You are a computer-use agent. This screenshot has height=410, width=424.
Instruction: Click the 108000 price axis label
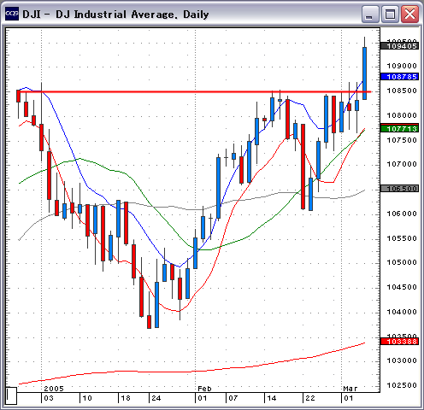tap(402, 115)
